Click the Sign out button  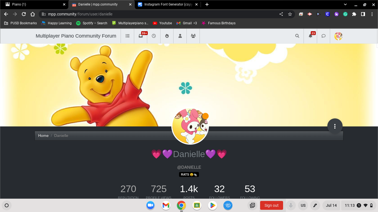click(x=271, y=205)
